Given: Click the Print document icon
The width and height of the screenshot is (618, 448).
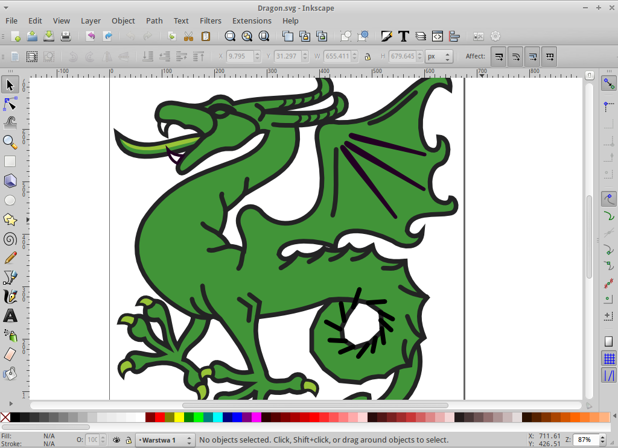Looking at the screenshot, I should 66,36.
